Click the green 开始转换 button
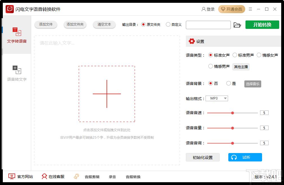284x185 pixels. coord(262,25)
